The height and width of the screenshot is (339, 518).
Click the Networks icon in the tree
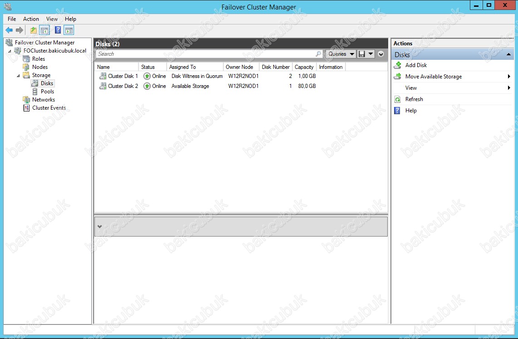coord(26,100)
